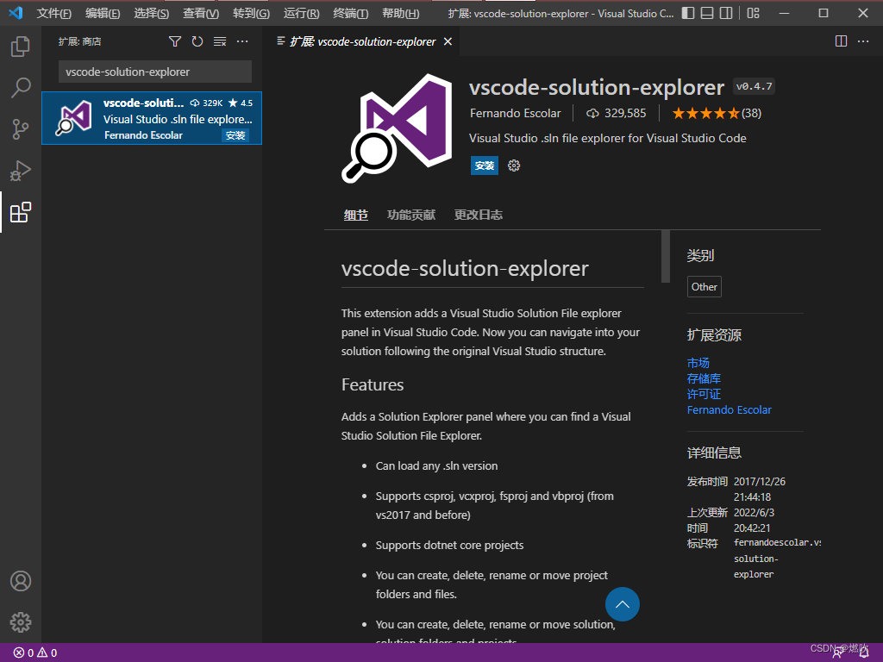This screenshot has width=883, height=662.
Task: Switch to the 功能贡献 tab
Action: [411, 215]
